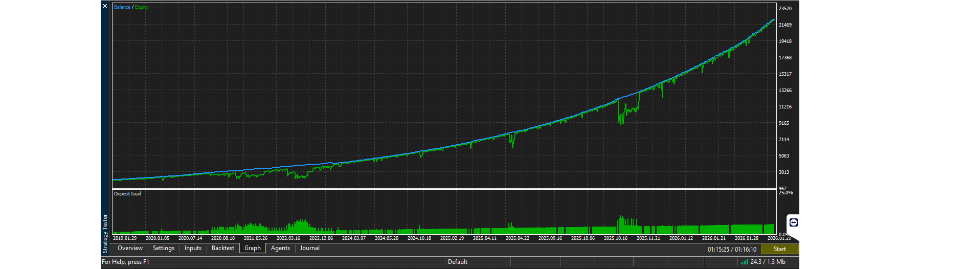
Task: Click the 2025.11.21 date label
Action: pos(648,238)
